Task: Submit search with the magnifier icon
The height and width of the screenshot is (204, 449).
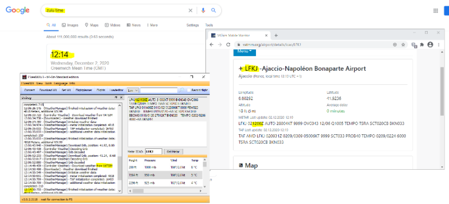Action: (x=214, y=11)
